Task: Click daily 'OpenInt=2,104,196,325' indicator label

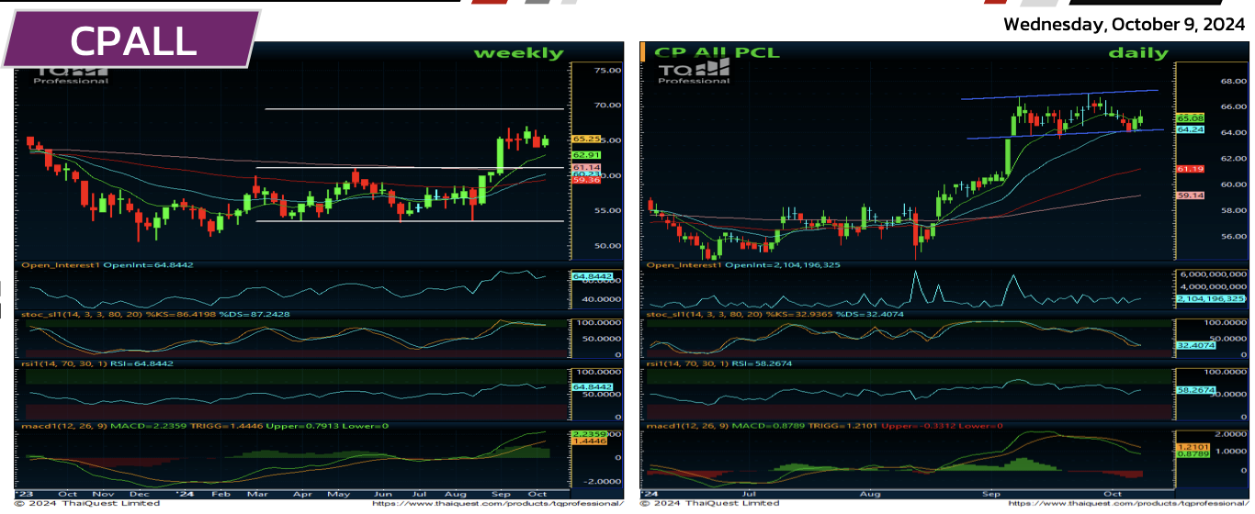Action: (743, 265)
